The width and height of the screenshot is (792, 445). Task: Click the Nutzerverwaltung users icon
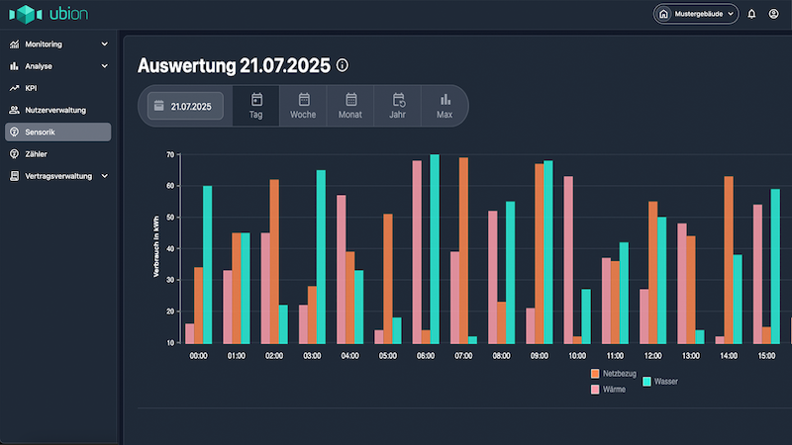(x=15, y=110)
